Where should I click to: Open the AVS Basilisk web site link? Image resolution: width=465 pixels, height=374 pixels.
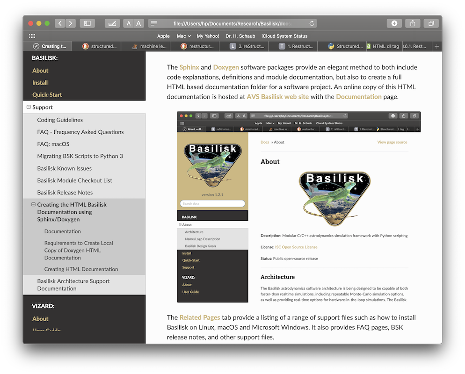(x=277, y=97)
